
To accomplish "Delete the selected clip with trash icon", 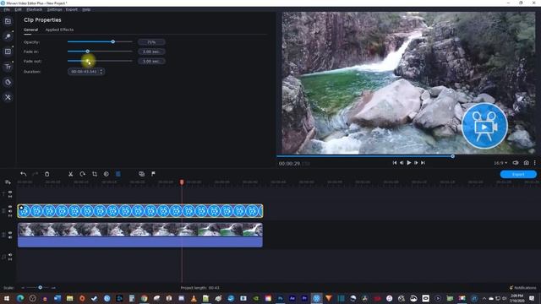I will 47,174.
